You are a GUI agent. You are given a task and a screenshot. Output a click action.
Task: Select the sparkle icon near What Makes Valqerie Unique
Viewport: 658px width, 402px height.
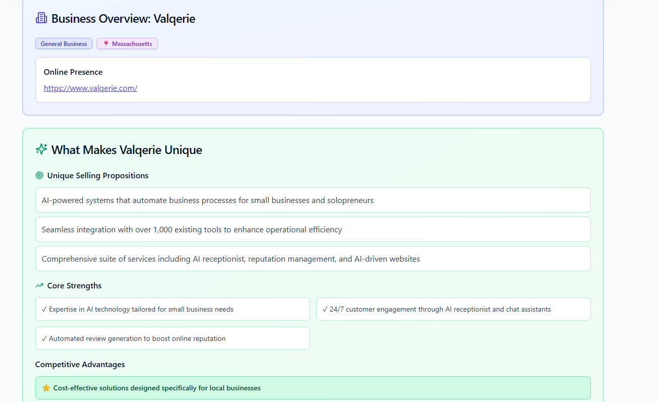point(41,149)
